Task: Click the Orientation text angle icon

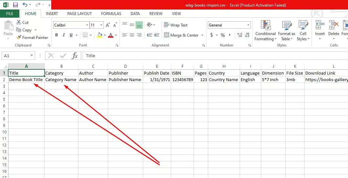Action: 149,25
